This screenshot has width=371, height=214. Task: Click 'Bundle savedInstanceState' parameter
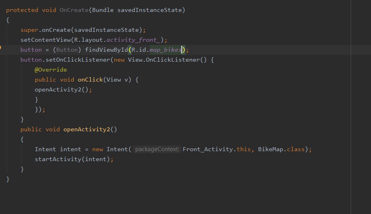137,10
